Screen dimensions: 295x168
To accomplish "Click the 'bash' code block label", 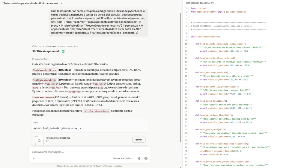I will tap(36, 123).
